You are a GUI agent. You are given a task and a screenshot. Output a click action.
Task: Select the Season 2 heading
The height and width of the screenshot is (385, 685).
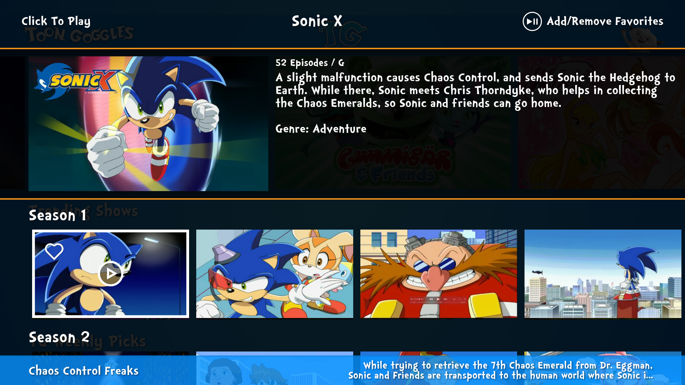[x=59, y=337]
